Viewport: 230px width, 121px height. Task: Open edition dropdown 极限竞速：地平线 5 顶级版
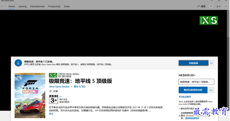[x=196, y=82]
